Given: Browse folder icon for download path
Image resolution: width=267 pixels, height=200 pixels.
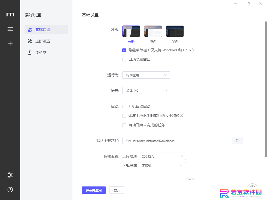Looking at the screenshot, I should (238, 141).
